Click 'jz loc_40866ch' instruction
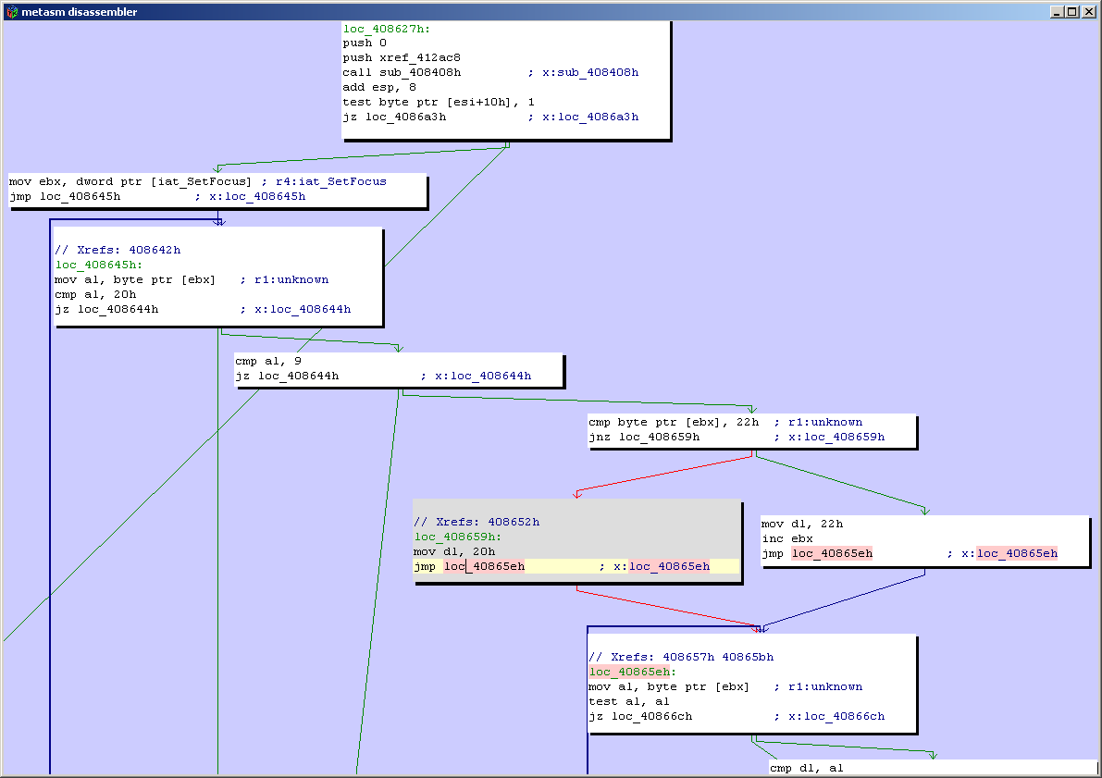 [641, 716]
